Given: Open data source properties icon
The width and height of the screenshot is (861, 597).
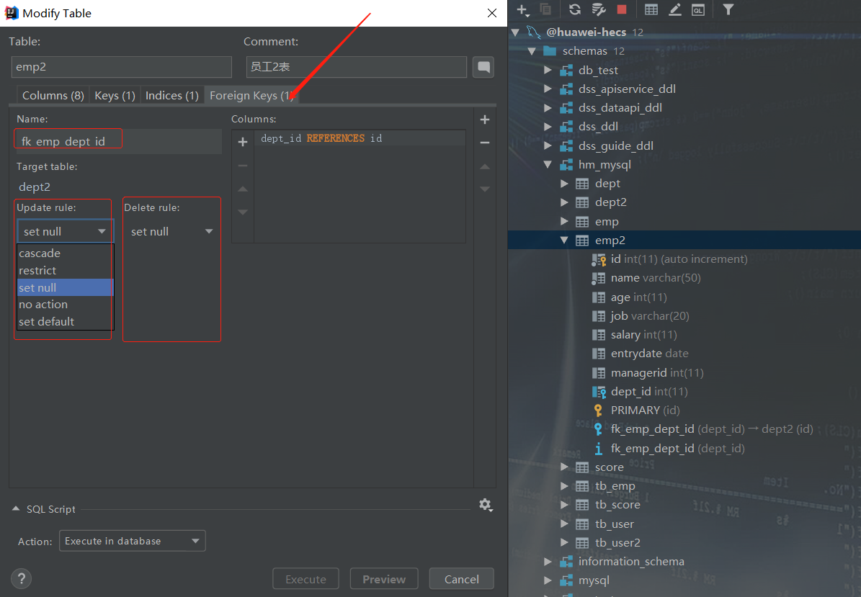Looking at the screenshot, I should tap(598, 9).
